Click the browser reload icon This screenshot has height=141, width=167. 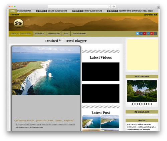click(109, 6)
